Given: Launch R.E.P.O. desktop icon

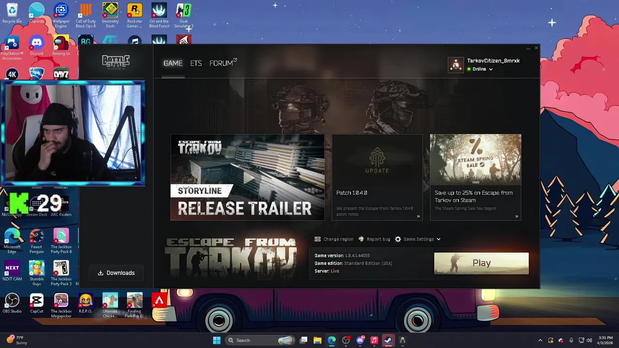Looking at the screenshot, I should (86, 304).
